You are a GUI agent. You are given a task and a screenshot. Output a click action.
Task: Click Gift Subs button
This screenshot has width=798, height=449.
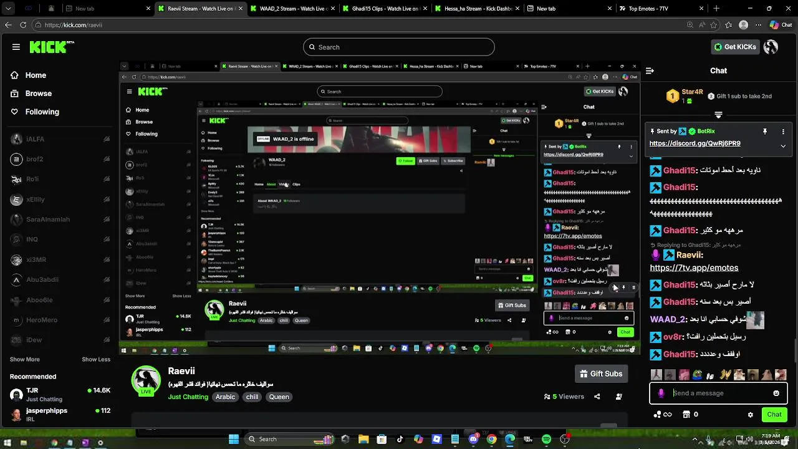601,374
